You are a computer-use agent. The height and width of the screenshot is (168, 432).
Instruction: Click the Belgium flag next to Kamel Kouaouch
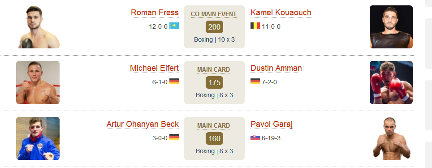[x=255, y=26]
